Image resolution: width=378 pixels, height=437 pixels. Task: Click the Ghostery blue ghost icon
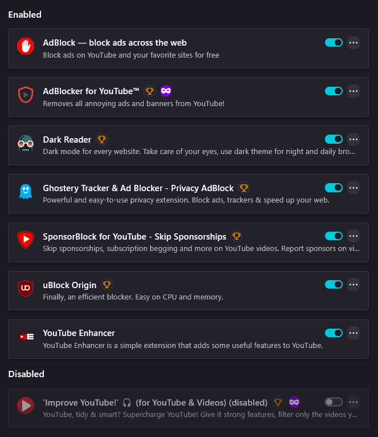(26, 192)
